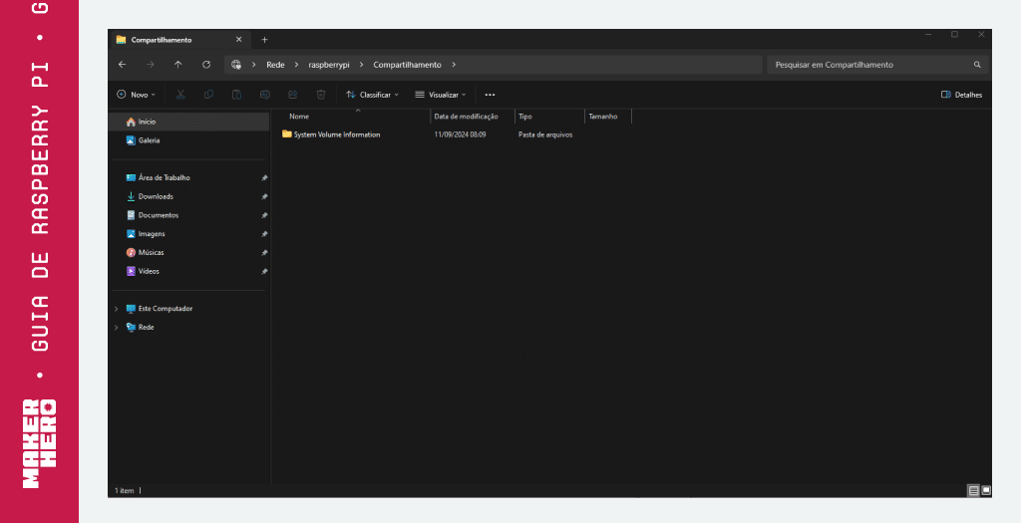Switch to large thumbnails view icon
1021x523 pixels.
point(986,490)
